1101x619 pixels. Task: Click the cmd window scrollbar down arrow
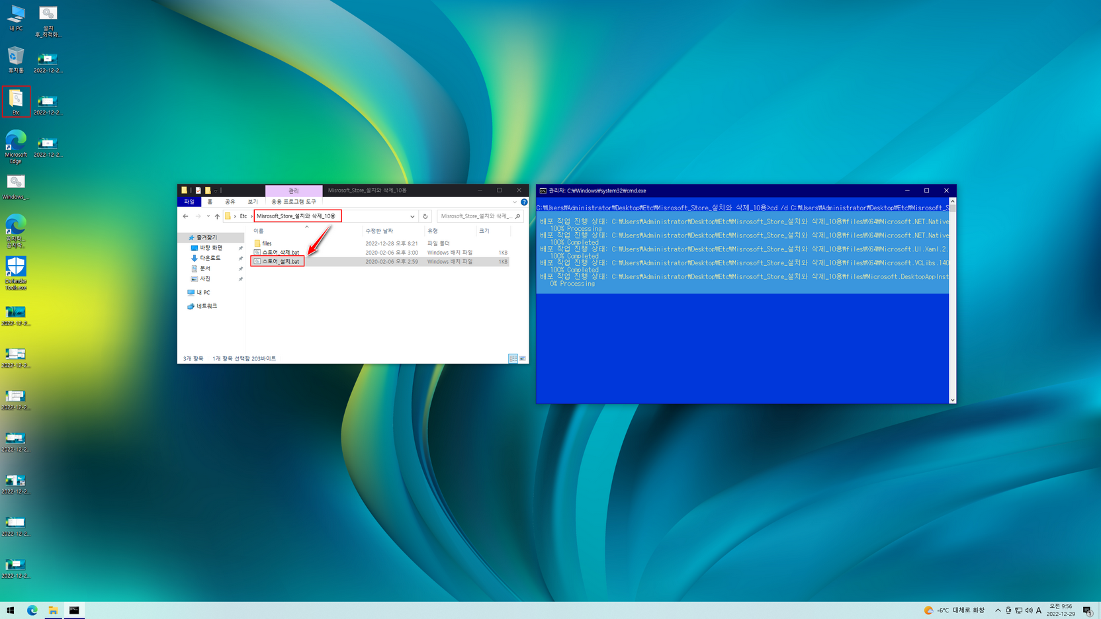coord(953,400)
